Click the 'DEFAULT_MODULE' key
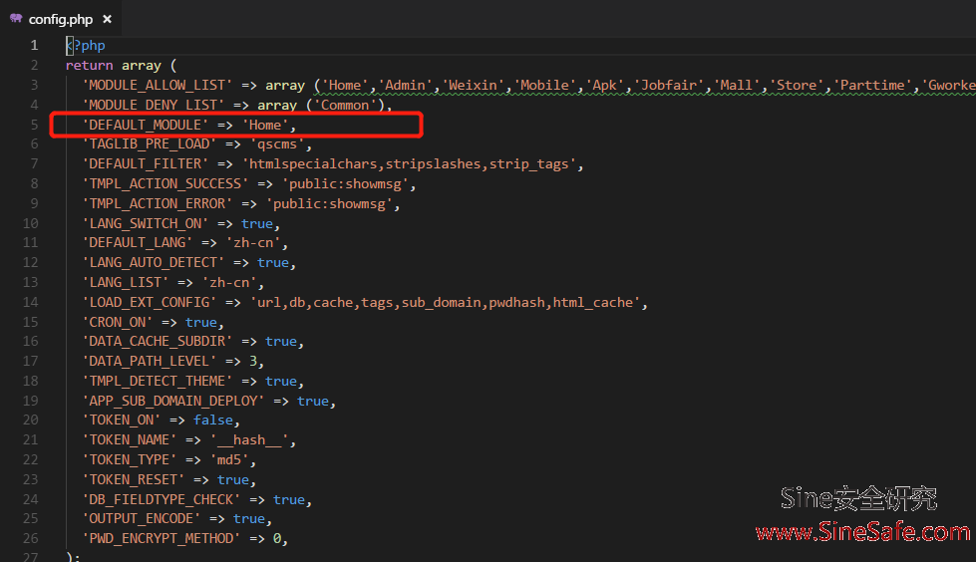The image size is (976, 562). pos(145,126)
